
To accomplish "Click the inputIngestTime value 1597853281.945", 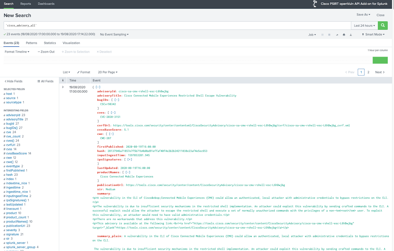I will tap(139, 155).
